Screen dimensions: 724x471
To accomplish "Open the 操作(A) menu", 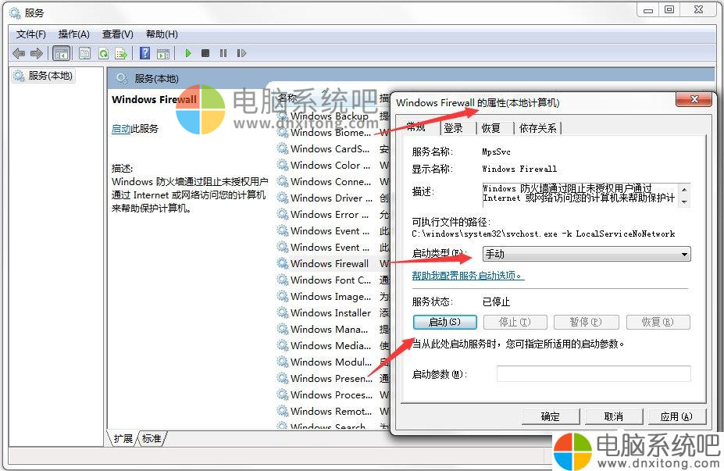I will tap(74, 34).
